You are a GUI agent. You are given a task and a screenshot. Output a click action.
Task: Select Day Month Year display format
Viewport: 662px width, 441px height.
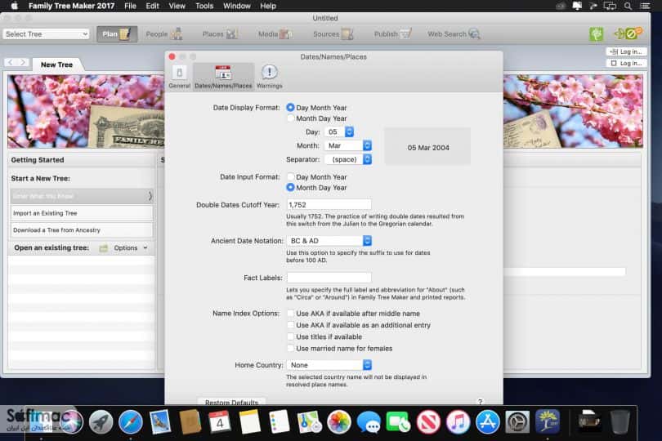(x=290, y=108)
